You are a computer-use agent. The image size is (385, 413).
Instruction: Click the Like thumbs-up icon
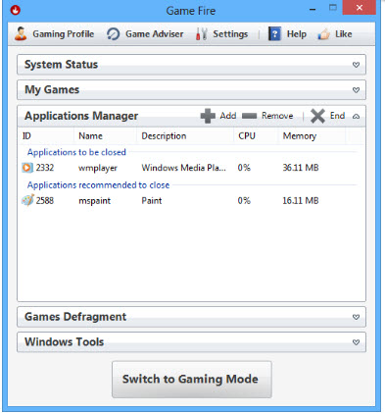[x=324, y=34]
